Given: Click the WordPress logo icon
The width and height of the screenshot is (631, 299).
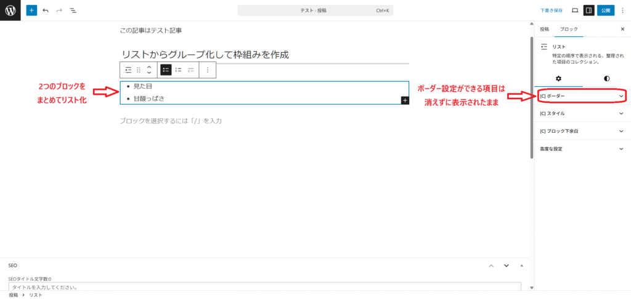Looking at the screenshot, I should click(10, 10).
